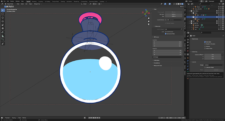Enable the Collection Mask checkbox
225x121 pixels.
tap(205, 67)
